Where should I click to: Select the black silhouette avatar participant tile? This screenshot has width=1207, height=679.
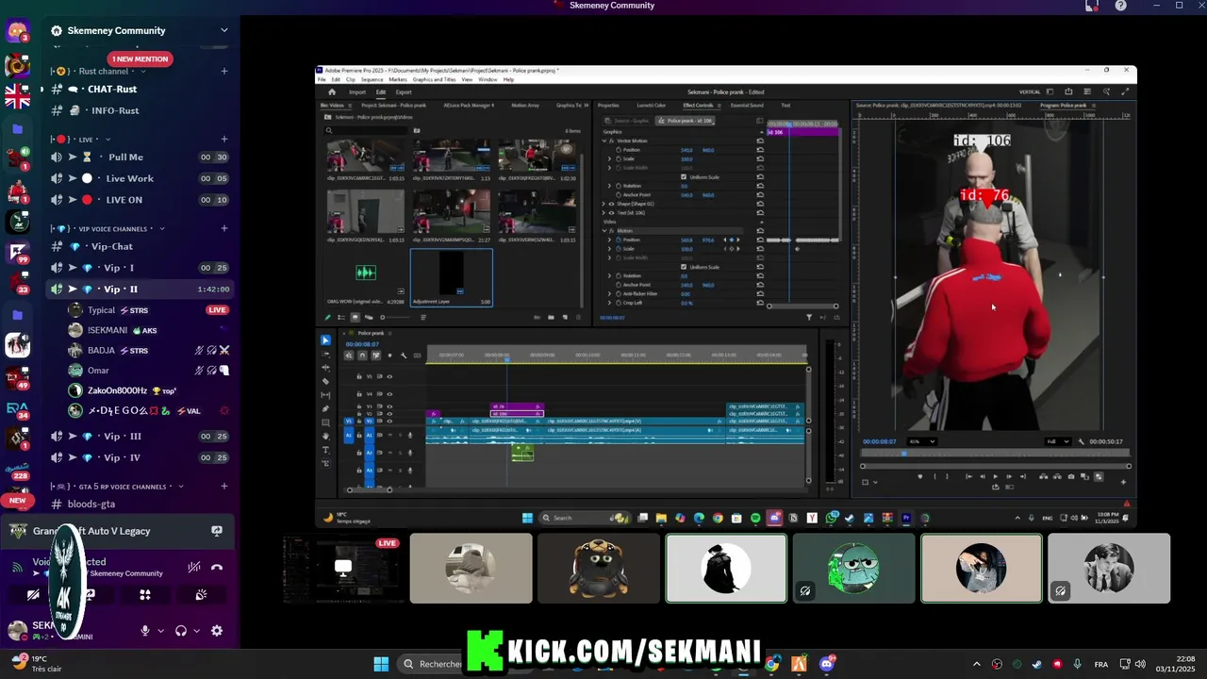[x=726, y=568]
